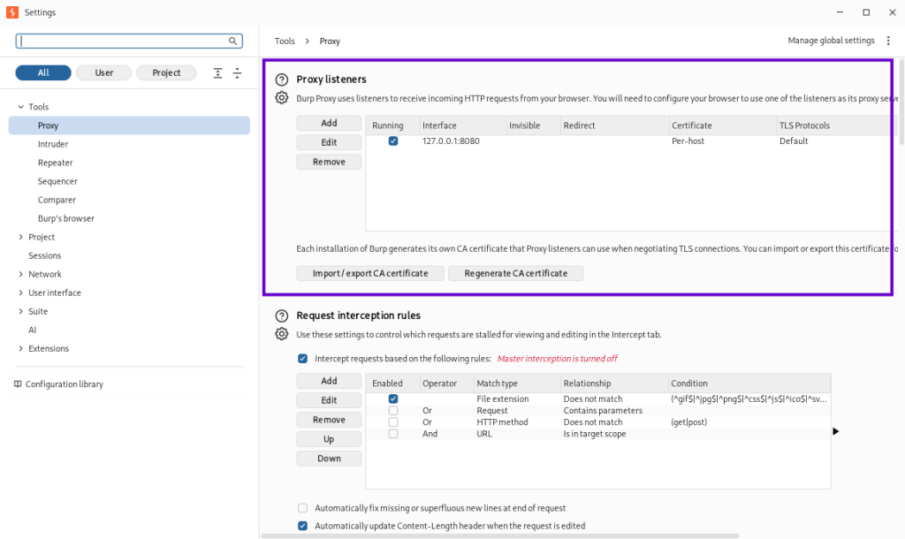Open the three-dot menu beside Manage global settings

pos(888,41)
